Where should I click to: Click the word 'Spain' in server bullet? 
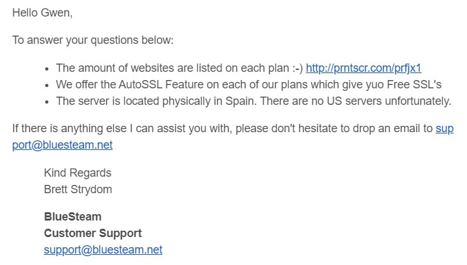click(240, 101)
